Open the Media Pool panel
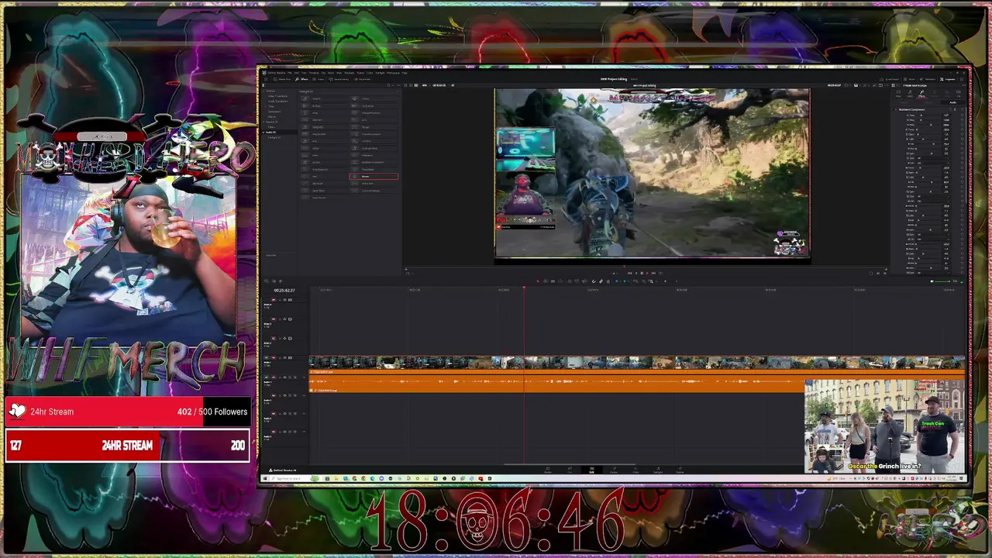 (282, 79)
